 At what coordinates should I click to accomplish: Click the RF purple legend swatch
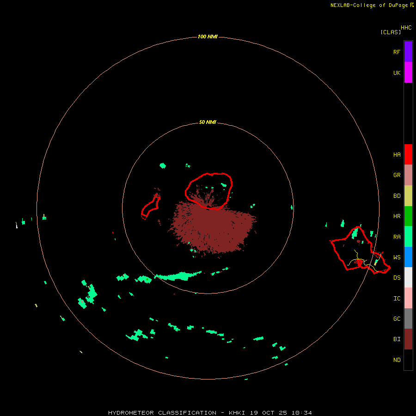[408, 51]
